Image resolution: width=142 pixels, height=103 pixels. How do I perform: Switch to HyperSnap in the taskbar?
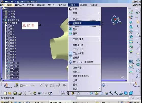(83, 102)
